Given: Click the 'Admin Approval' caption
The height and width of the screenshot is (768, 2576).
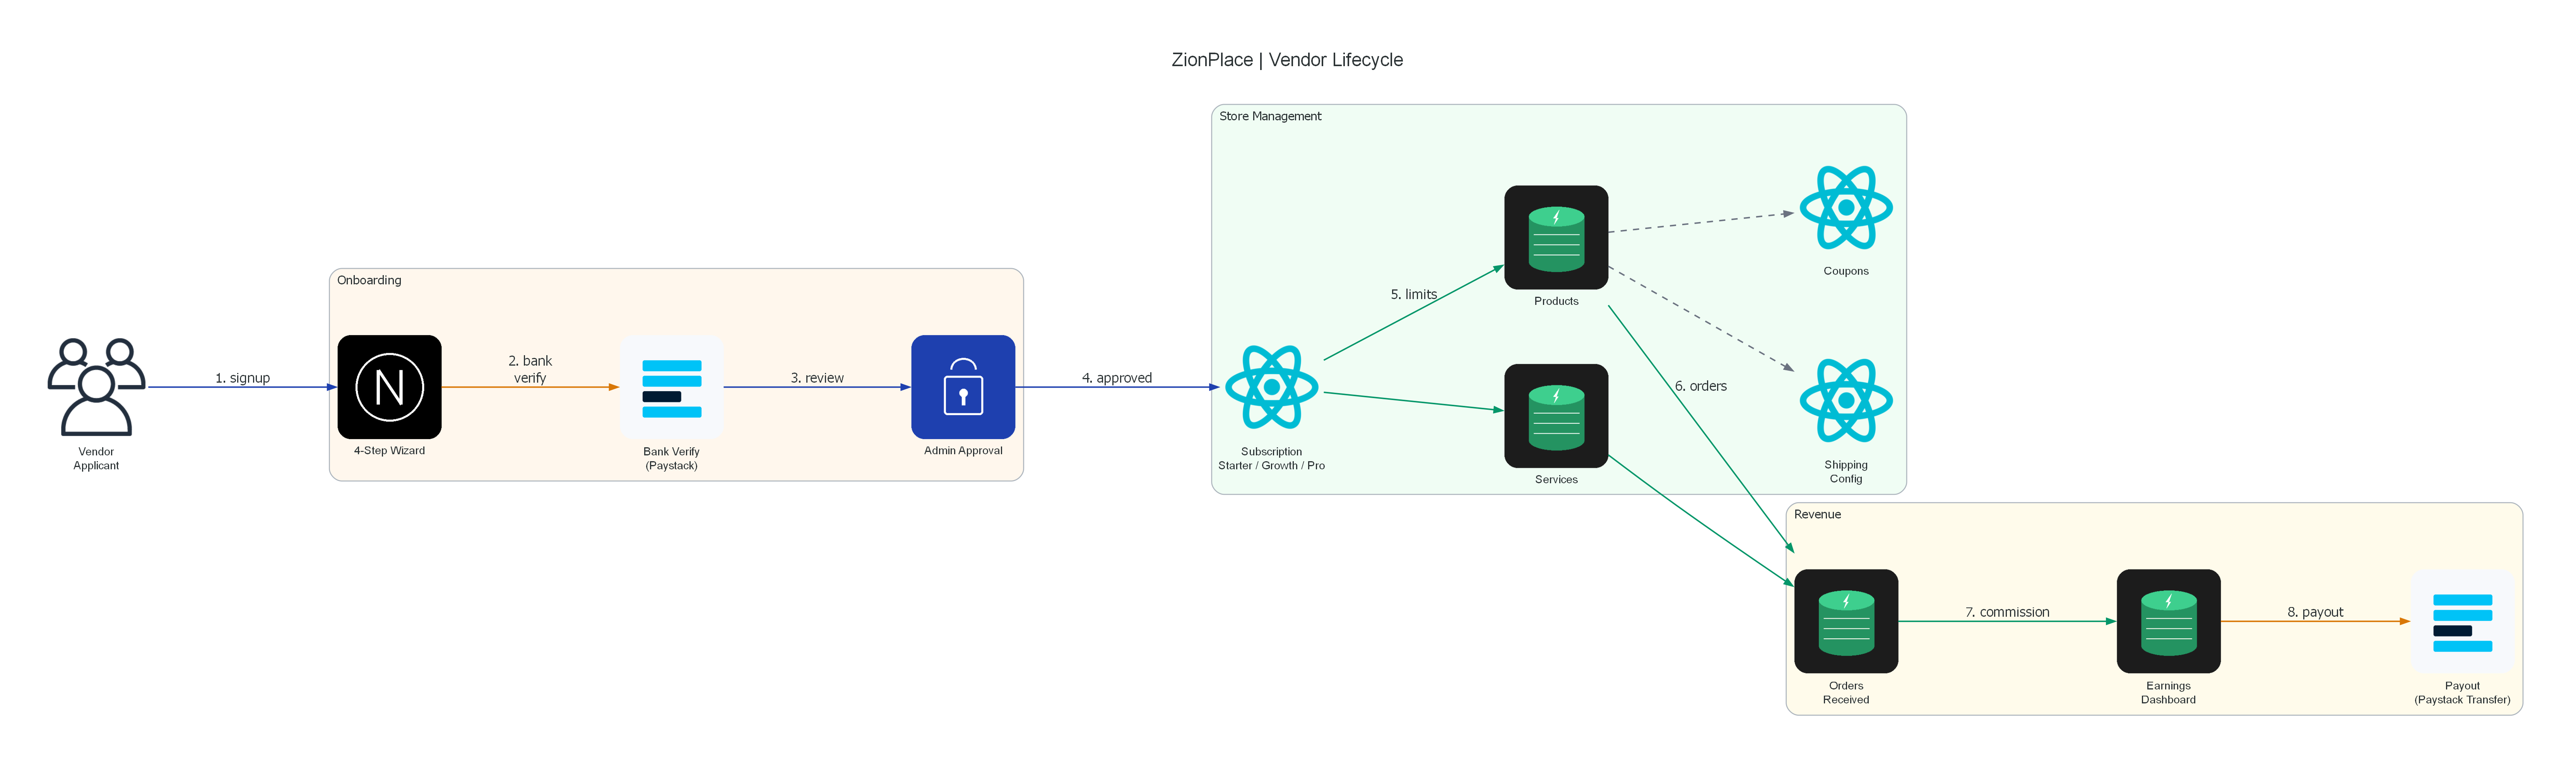Looking at the screenshot, I should [x=963, y=451].
